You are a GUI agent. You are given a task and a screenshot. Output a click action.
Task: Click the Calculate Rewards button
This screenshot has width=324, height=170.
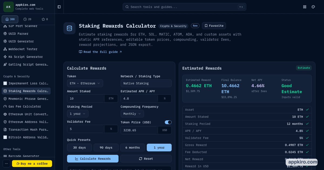click(x=93, y=159)
